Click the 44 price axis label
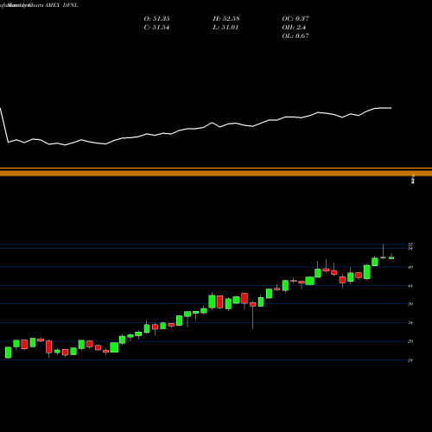Viewport: 432px width, 432px height. (x=410, y=286)
